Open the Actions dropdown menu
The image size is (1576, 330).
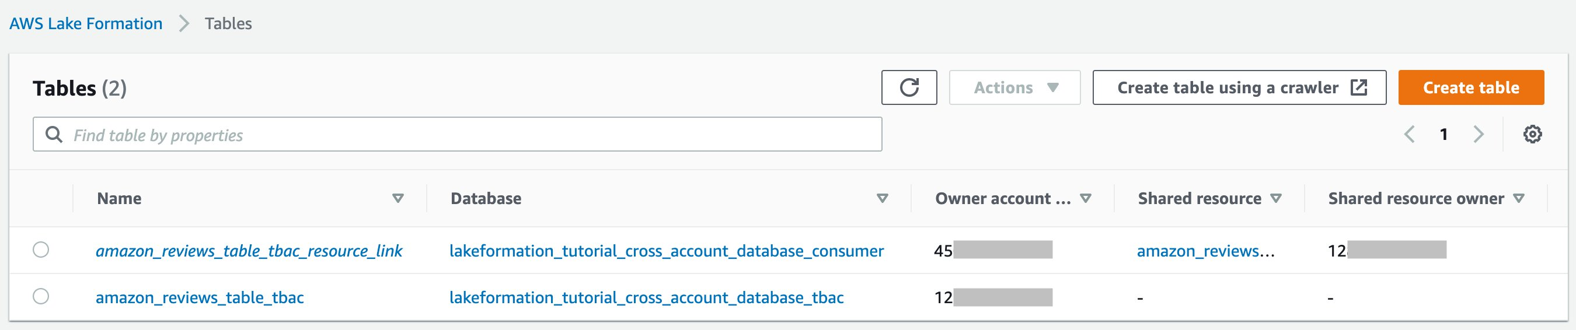click(1014, 87)
